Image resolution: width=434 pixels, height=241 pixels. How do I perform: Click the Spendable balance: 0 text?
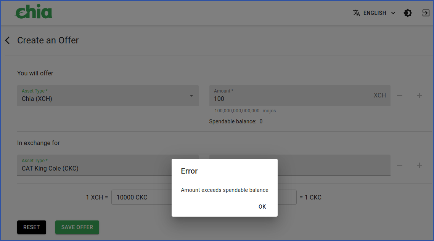point(236,121)
